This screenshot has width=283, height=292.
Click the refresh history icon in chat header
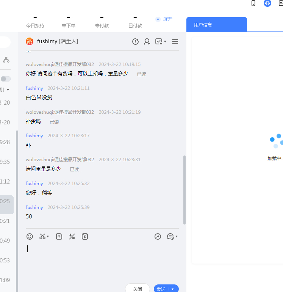[135, 42]
